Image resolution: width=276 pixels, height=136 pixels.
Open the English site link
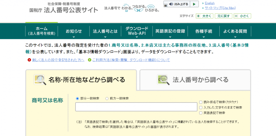coord(210,3)
